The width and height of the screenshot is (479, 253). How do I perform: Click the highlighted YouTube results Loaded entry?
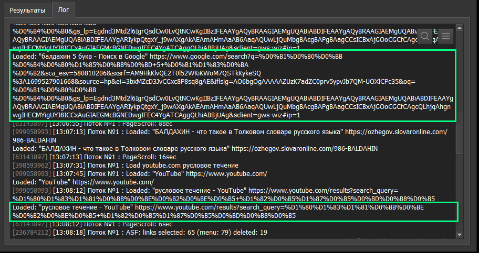click(233, 212)
